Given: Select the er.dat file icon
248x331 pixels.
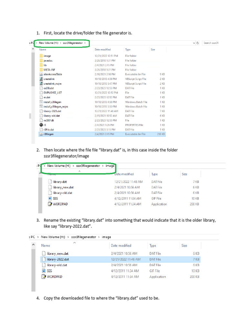Looking at the screenshot, I should tap(41, 97).
